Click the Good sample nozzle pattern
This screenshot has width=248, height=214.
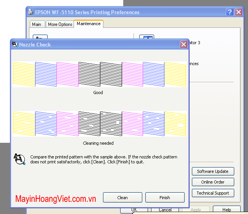coord(100,74)
